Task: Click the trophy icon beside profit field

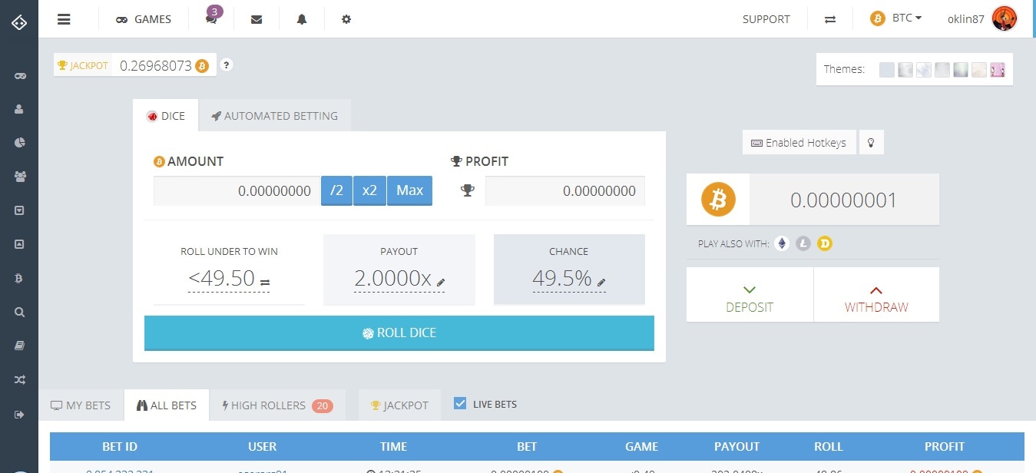Action: [x=467, y=191]
